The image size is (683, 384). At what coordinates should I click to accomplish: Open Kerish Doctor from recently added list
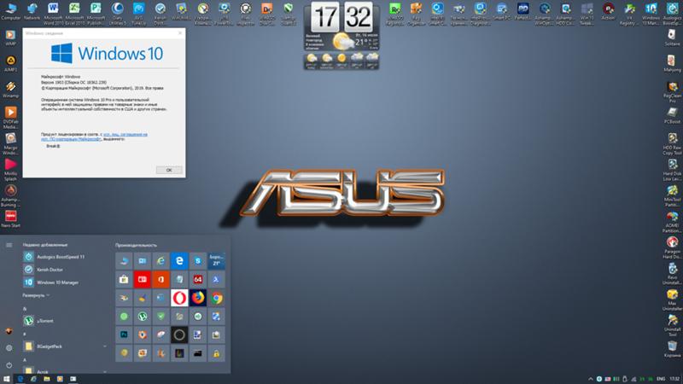coord(65,270)
